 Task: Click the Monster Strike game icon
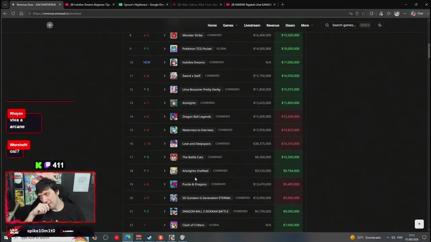tap(174, 35)
